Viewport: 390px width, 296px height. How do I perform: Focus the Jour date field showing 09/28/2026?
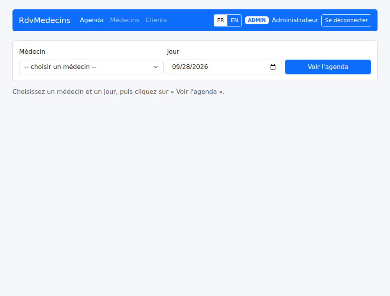tap(224, 67)
